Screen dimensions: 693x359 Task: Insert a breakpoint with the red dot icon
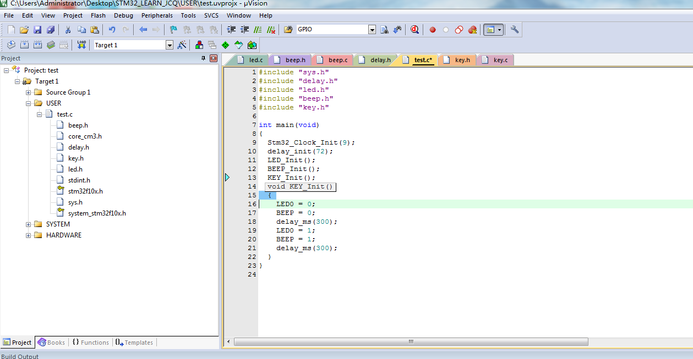pos(432,30)
